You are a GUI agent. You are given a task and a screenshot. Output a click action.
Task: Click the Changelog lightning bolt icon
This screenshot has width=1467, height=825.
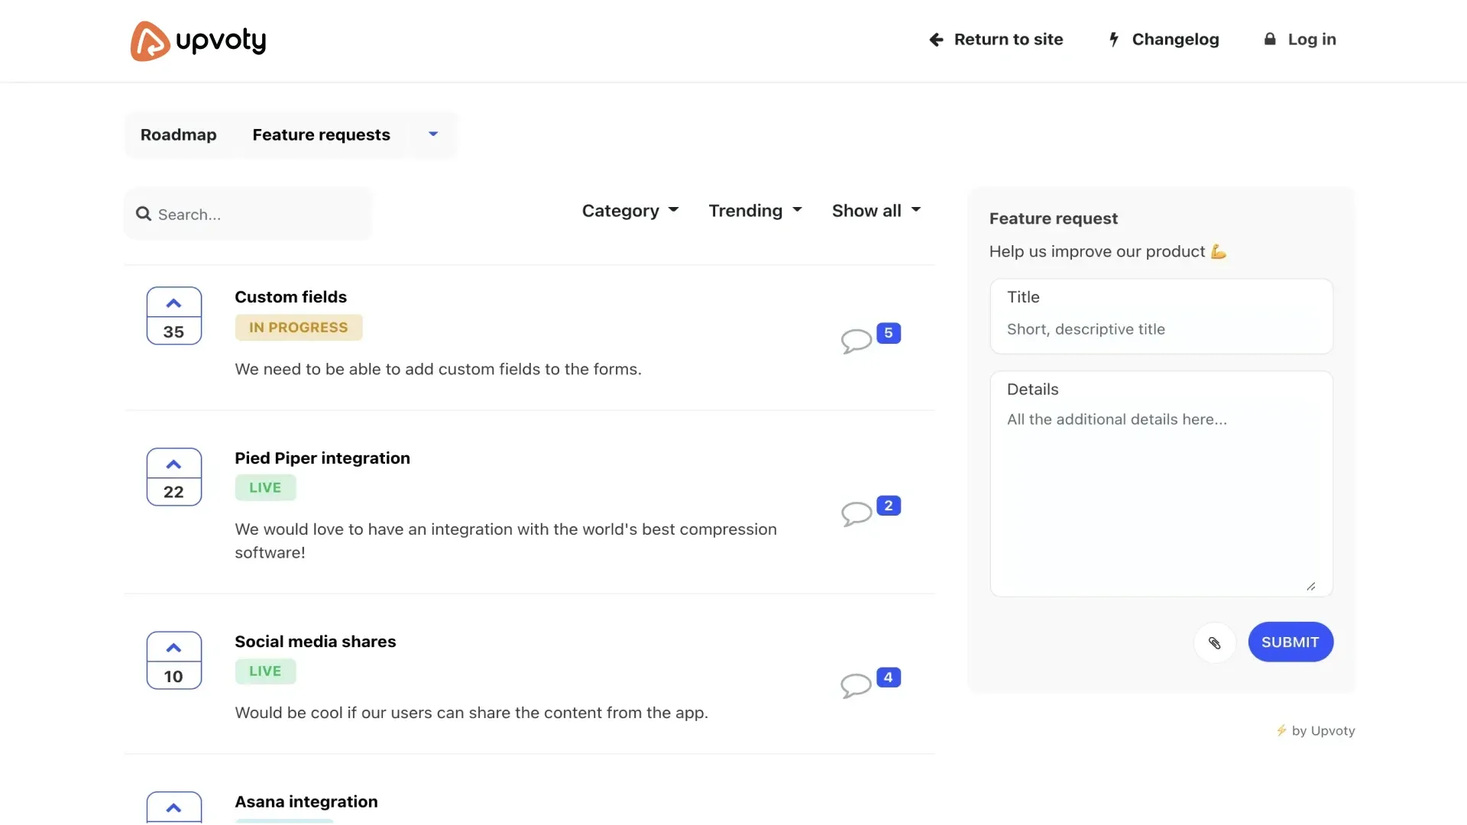point(1114,39)
